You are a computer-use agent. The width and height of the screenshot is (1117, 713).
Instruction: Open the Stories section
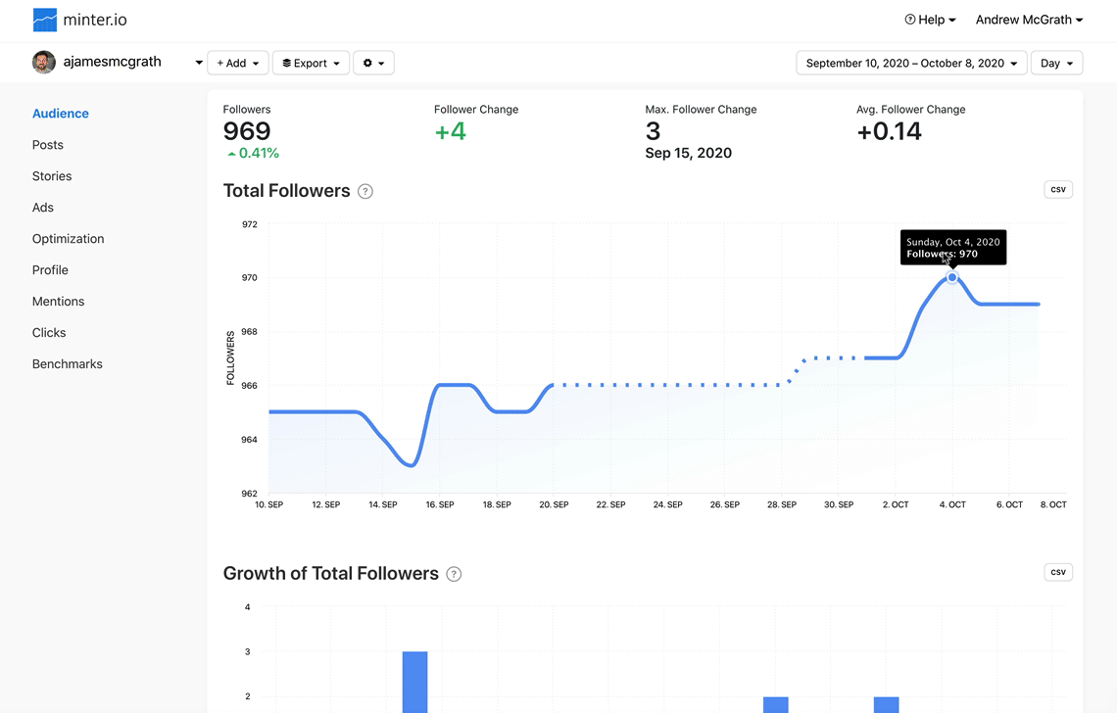click(x=52, y=176)
